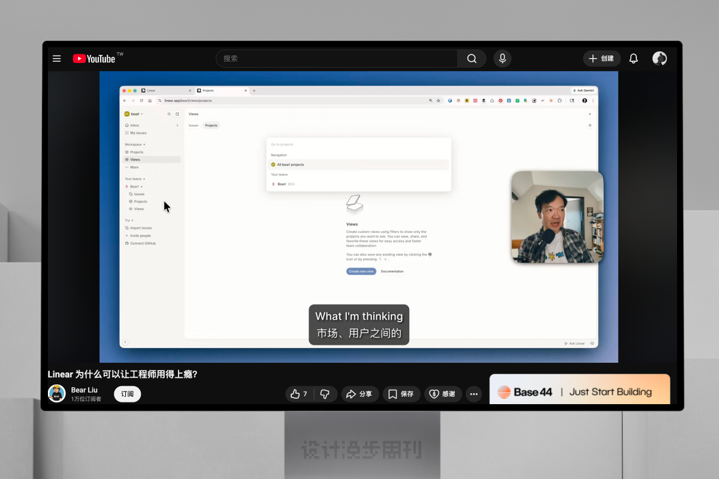Open the YouTube hamburger guide menu
This screenshot has height=479, width=719.
(x=56, y=59)
